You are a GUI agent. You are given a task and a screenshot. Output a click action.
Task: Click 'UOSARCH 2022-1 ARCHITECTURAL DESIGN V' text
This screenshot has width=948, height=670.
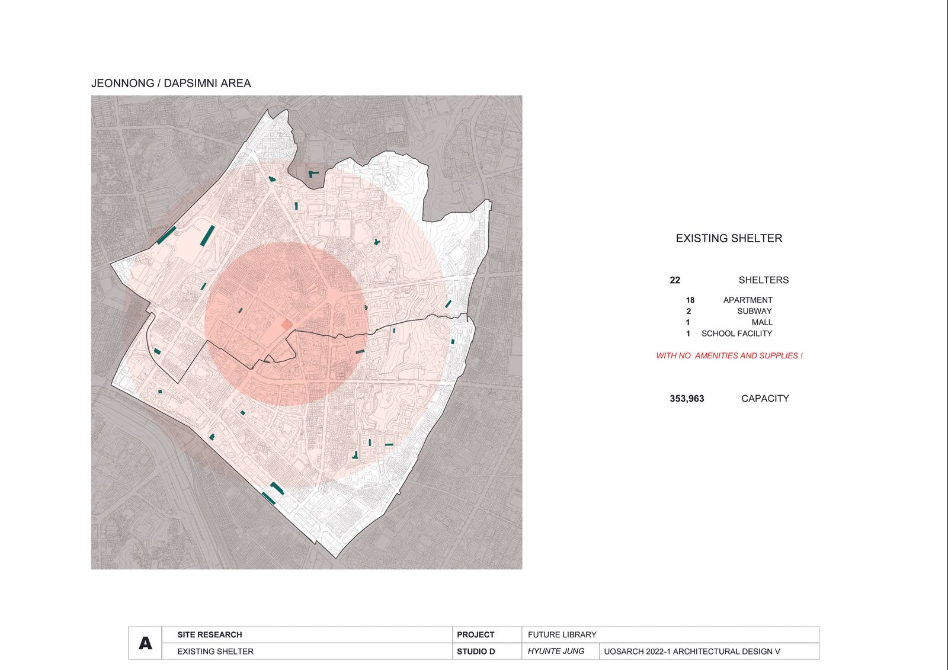[692, 652]
